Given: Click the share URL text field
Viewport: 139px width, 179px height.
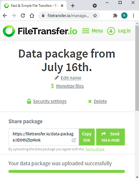Looking at the screenshot, I should click(x=44, y=137).
